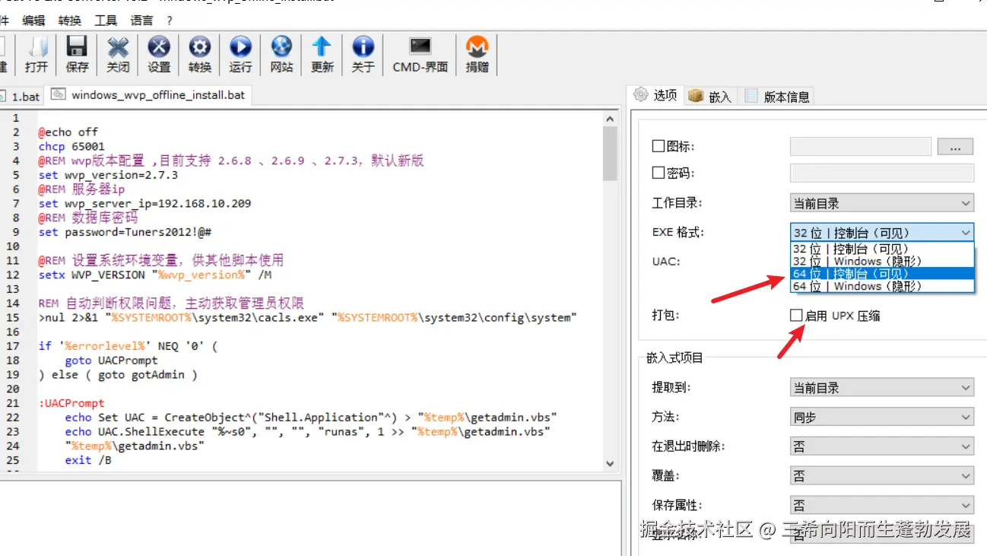Click the line 'set password=Tuners2012!@#'
This screenshot has height=556, width=987.
pyautogui.click(x=125, y=232)
